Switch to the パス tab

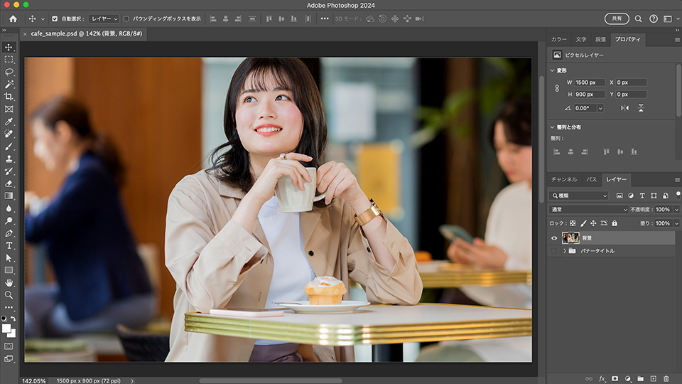[x=592, y=179]
